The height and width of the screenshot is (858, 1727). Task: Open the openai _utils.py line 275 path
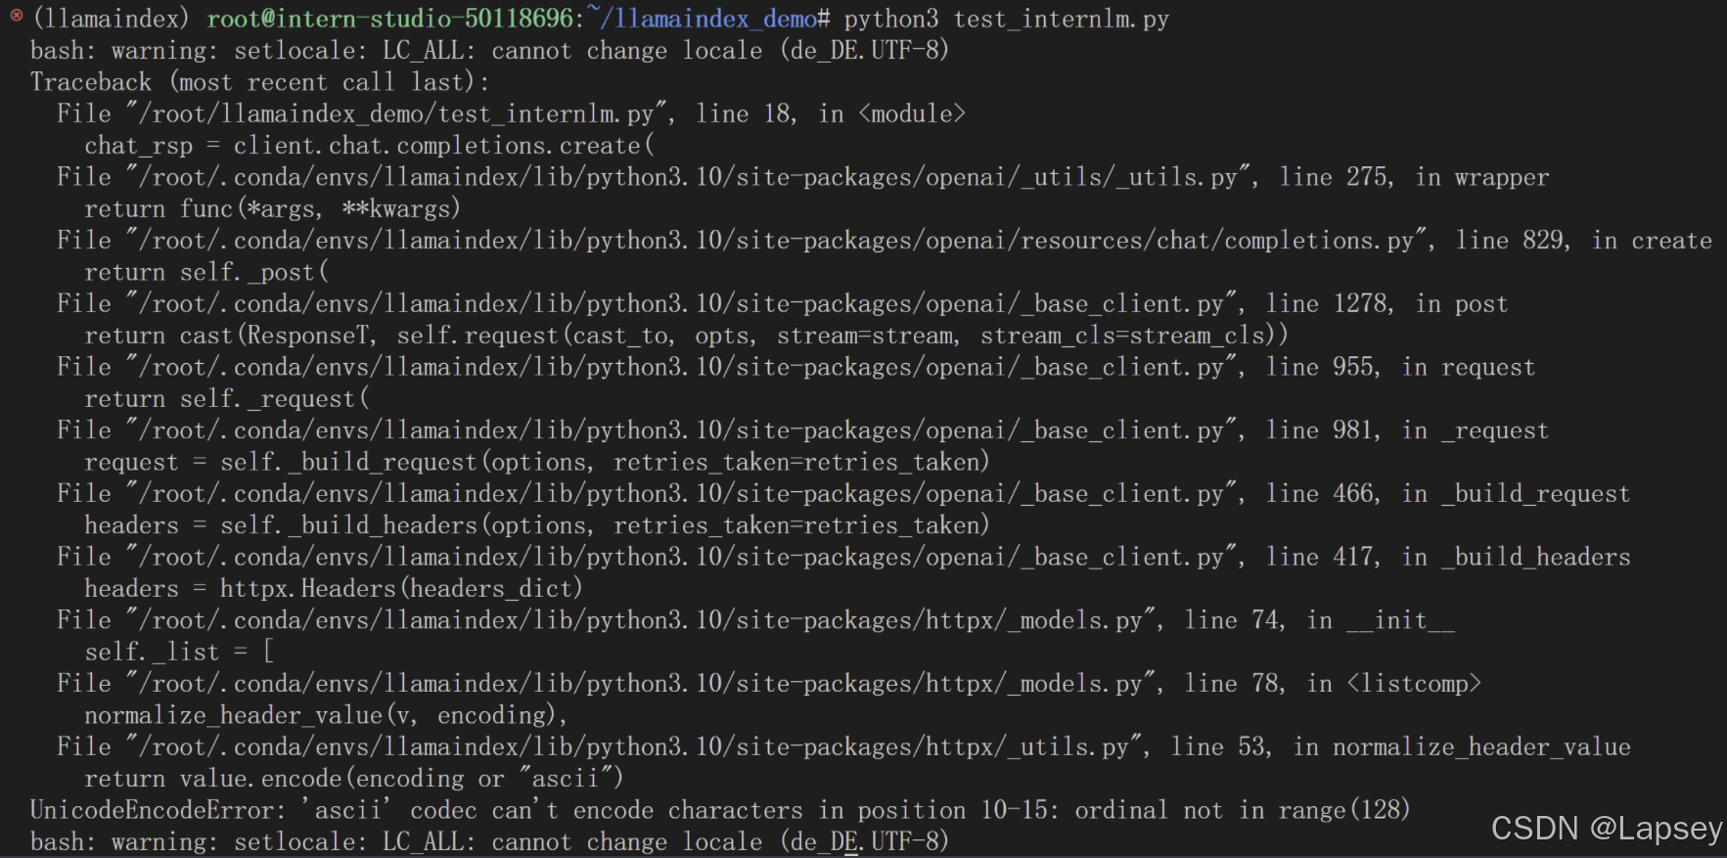pyautogui.click(x=688, y=177)
